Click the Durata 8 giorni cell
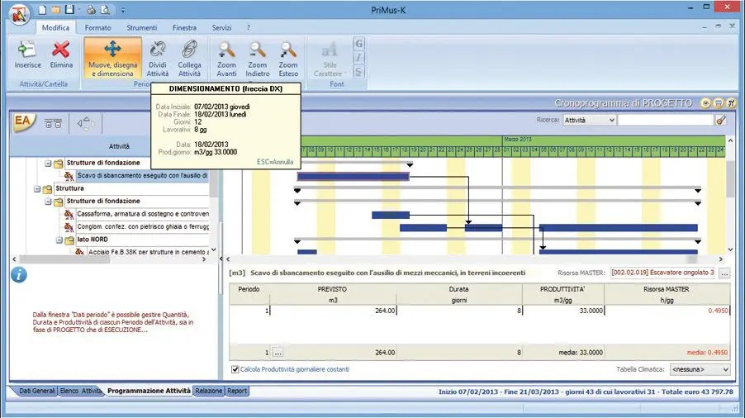Viewport: 745px width, 418px height. coord(459,311)
